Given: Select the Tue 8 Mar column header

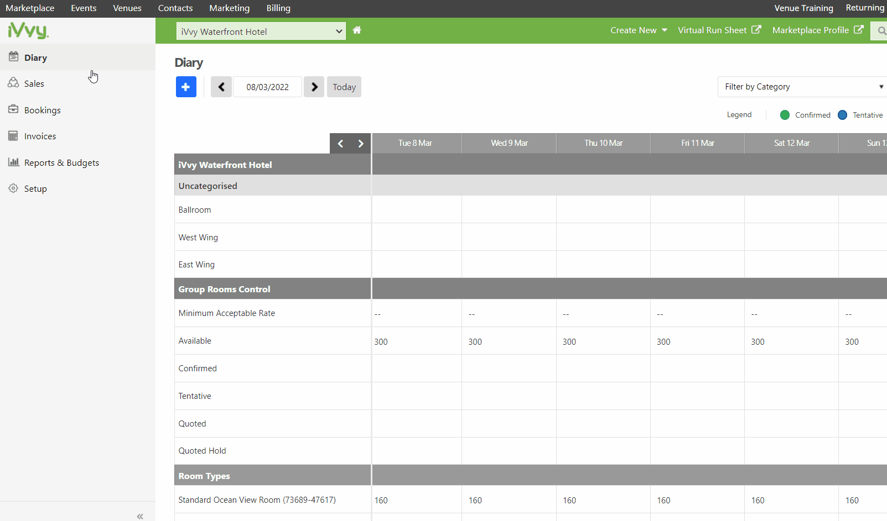Looking at the screenshot, I should coord(416,143).
